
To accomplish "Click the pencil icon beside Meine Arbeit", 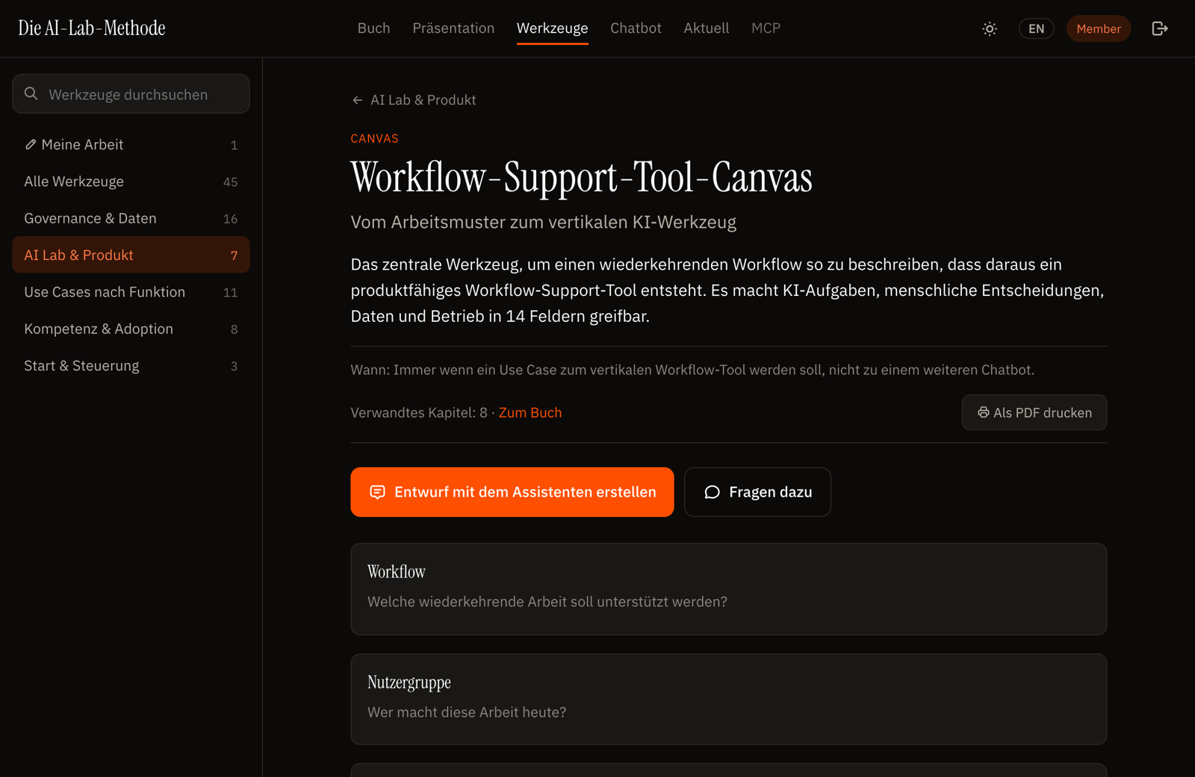I will (x=31, y=144).
